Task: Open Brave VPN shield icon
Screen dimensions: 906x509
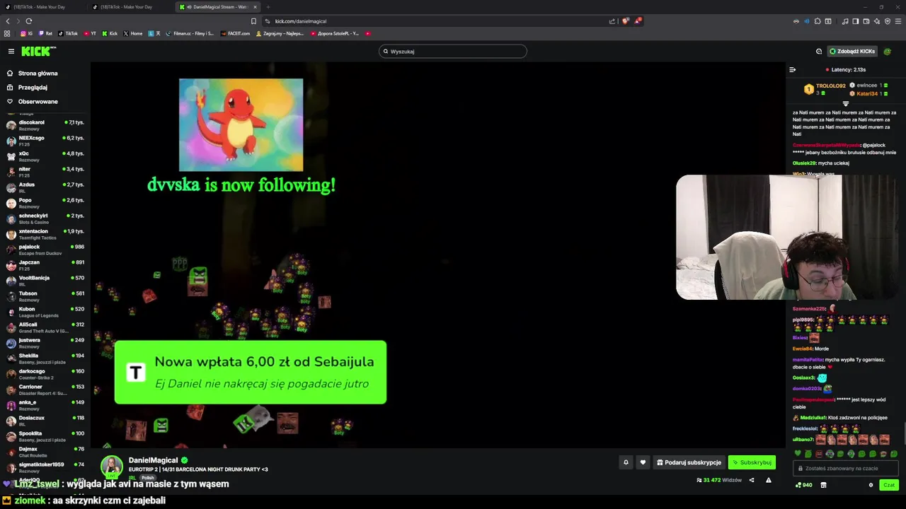Action: pos(888,21)
